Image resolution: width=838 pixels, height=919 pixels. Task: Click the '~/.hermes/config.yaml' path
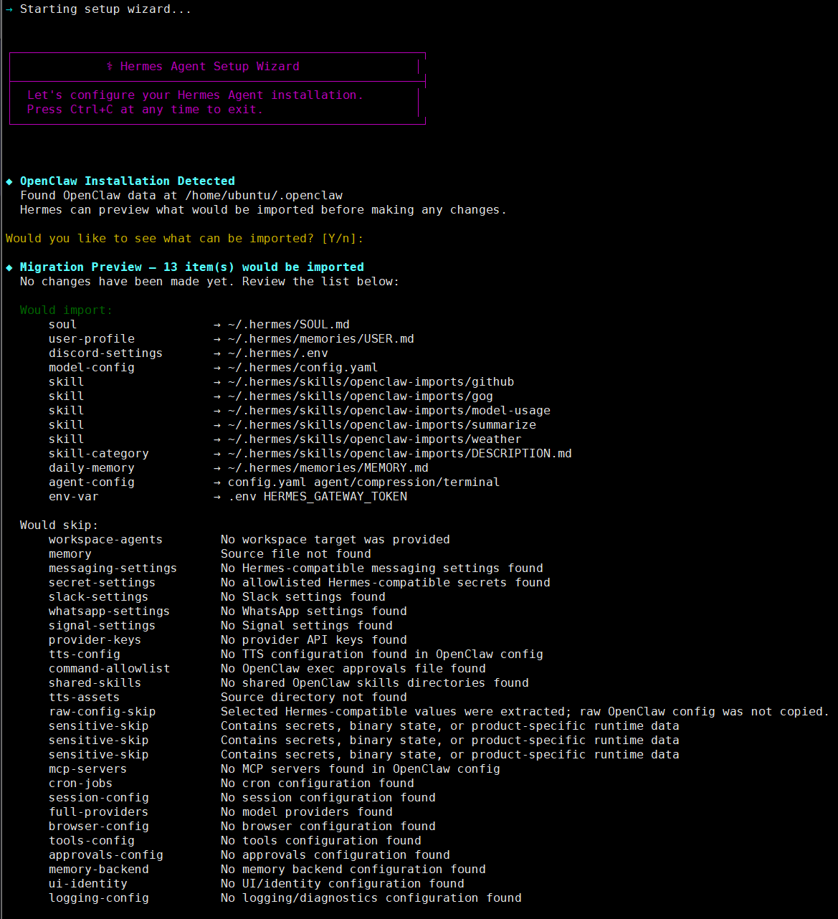303,367
